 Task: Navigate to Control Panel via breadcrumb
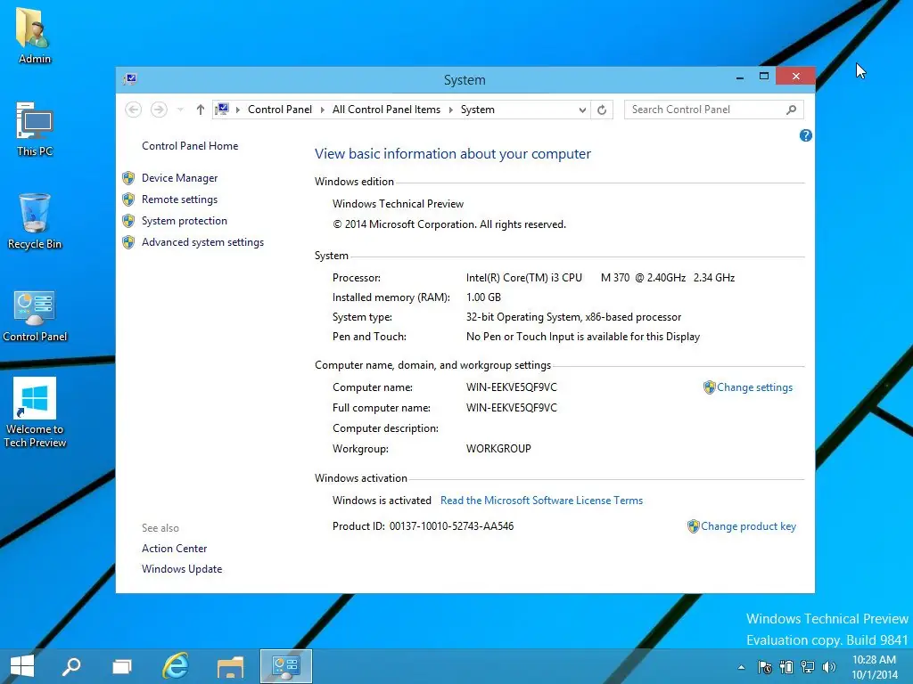280,109
